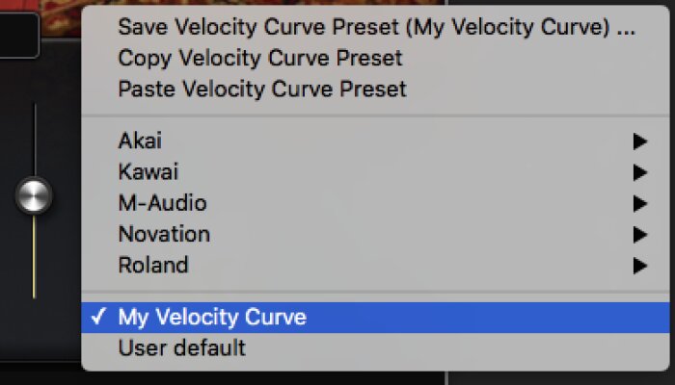Click the round silver slider knob
Viewport: 675px width, 385px height.
tap(34, 195)
